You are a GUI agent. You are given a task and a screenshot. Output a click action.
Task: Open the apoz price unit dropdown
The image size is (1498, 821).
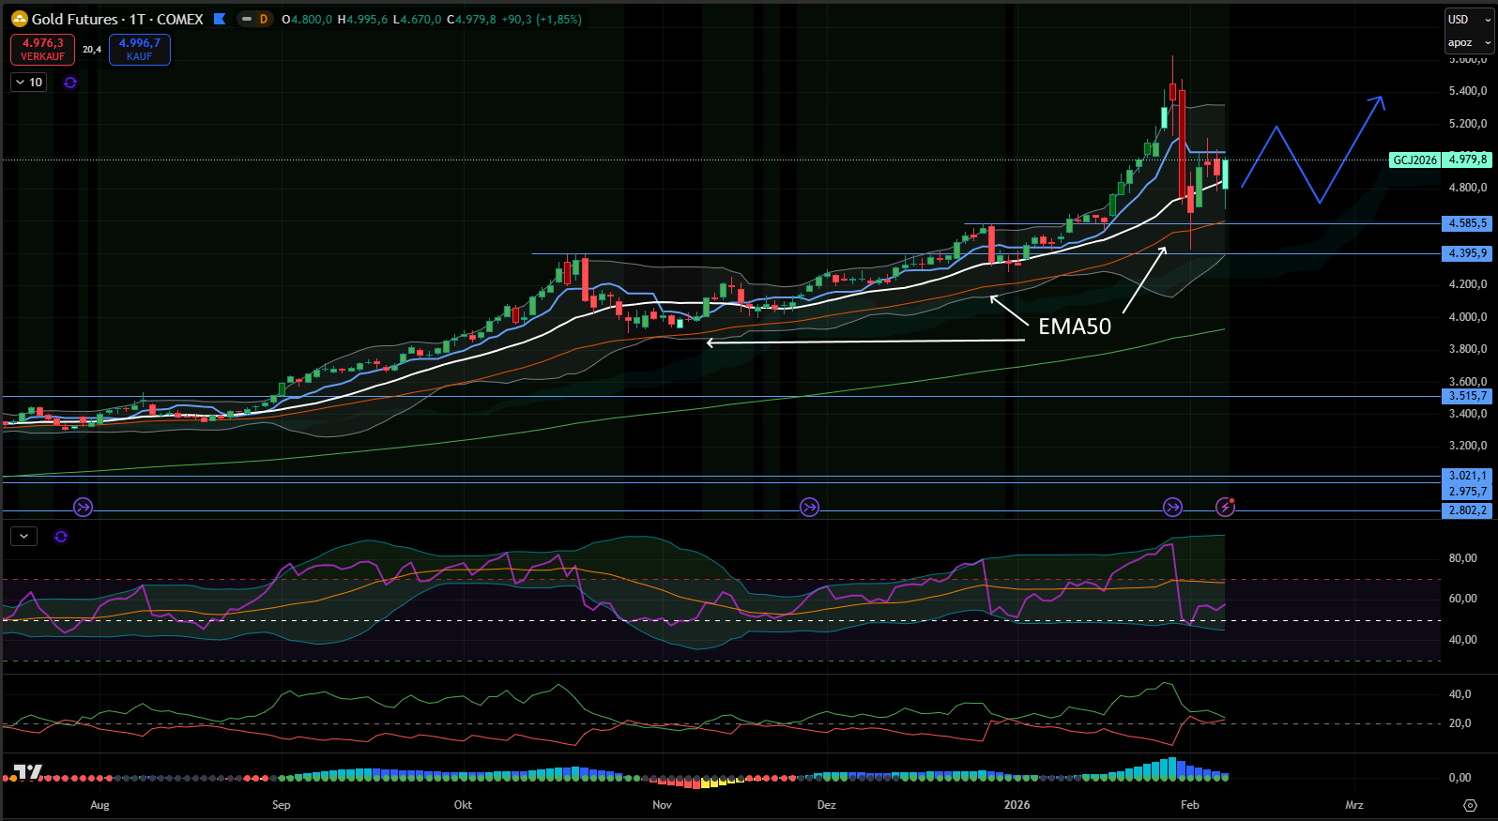point(1468,43)
